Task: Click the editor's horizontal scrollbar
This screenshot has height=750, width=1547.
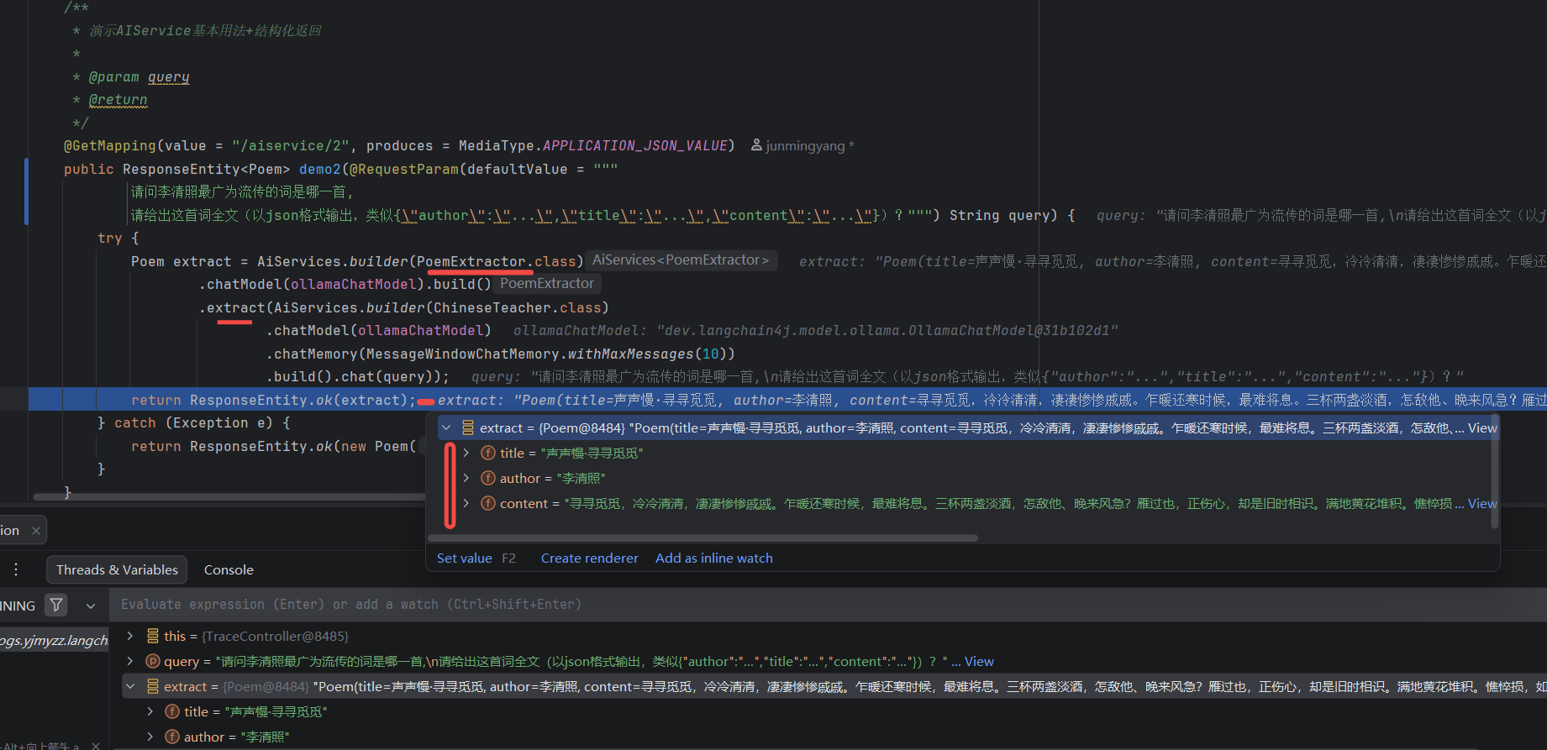Action: coord(229,496)
